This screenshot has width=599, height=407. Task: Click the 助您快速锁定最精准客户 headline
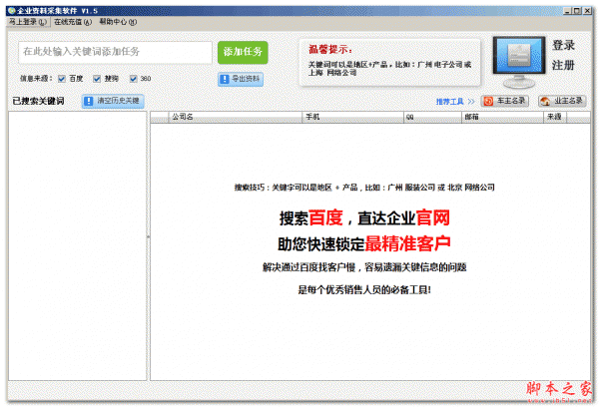[x=364, y=244]
